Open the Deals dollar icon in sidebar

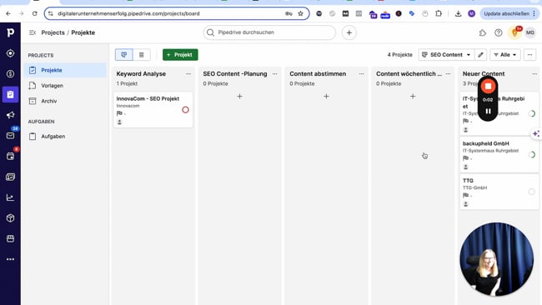tap(10, 73)
